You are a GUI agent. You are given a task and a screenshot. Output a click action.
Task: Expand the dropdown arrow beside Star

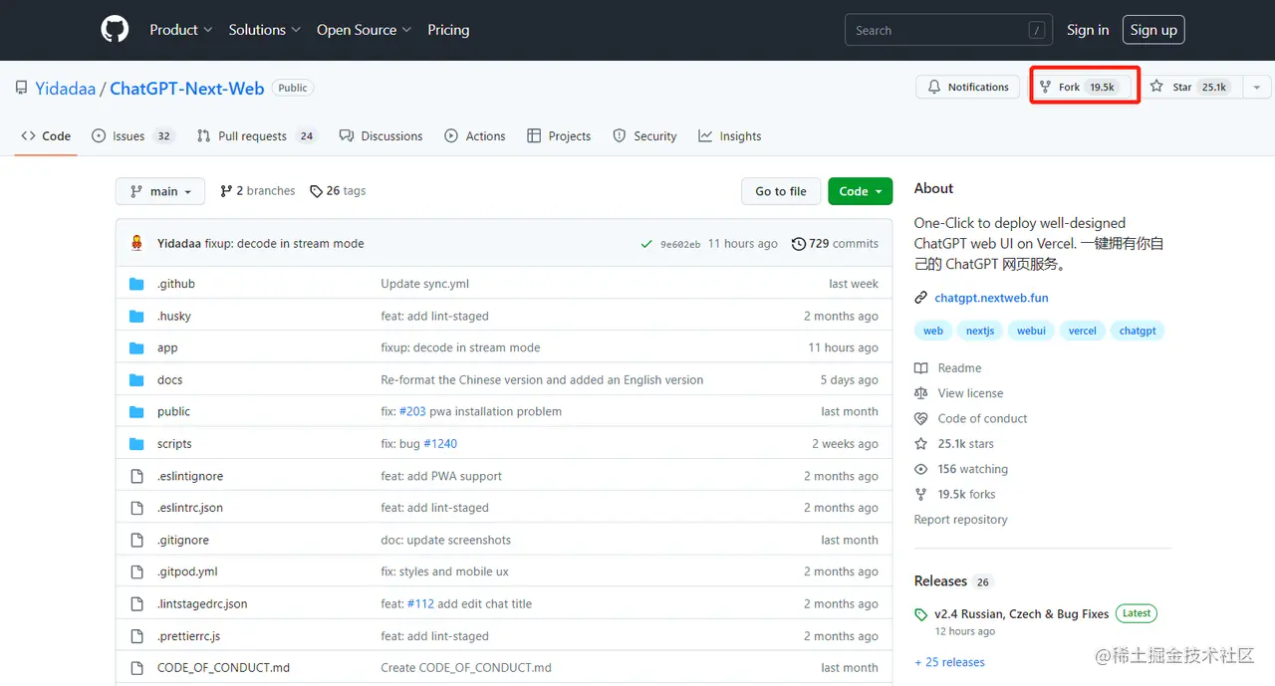point(1257,87)
